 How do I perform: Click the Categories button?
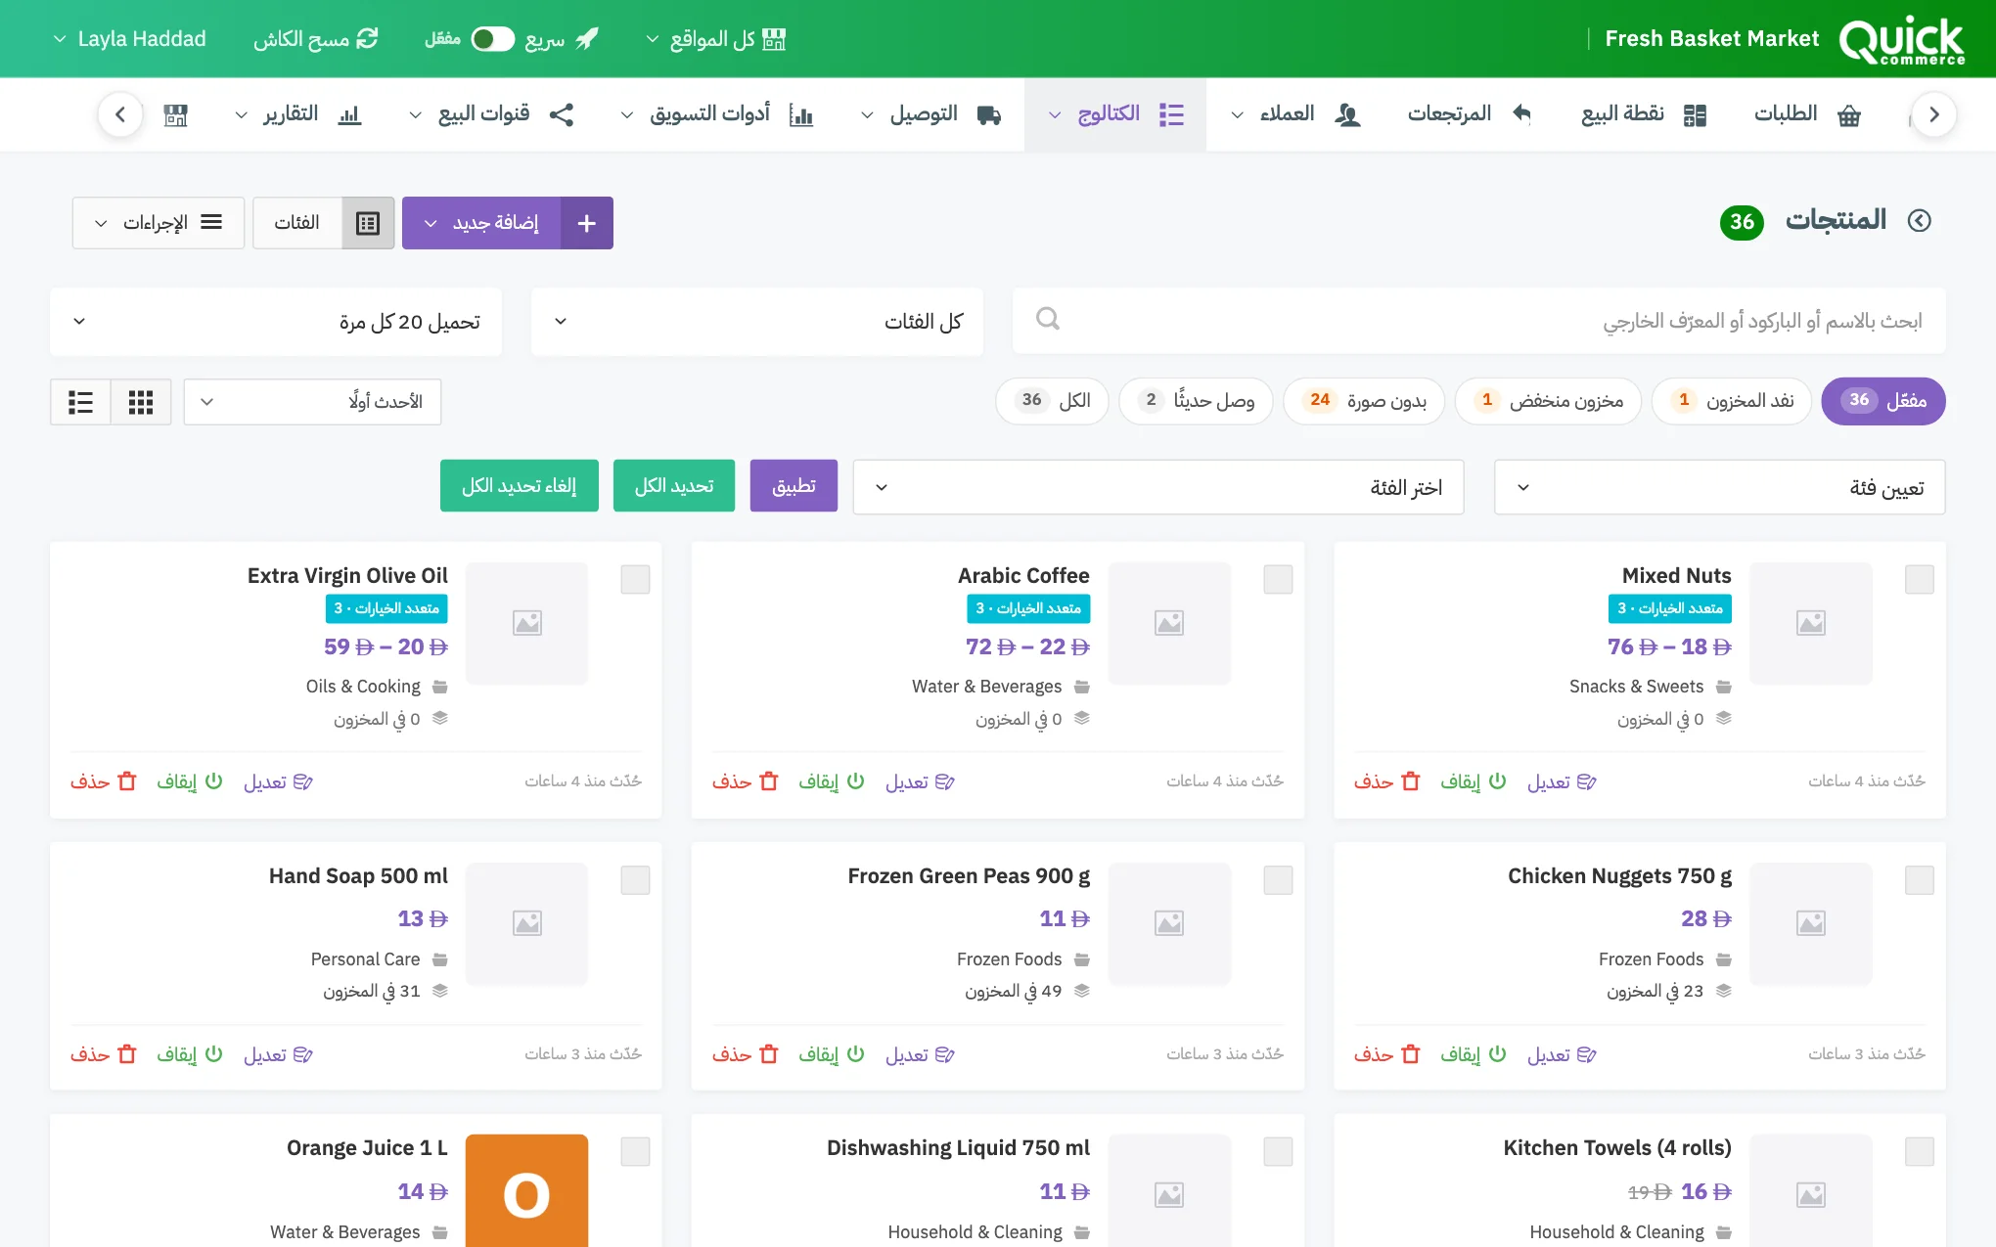297,223
